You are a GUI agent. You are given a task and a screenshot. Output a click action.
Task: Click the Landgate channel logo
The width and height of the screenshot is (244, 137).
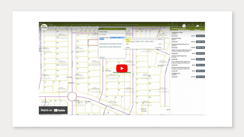(x=44, y=27)
